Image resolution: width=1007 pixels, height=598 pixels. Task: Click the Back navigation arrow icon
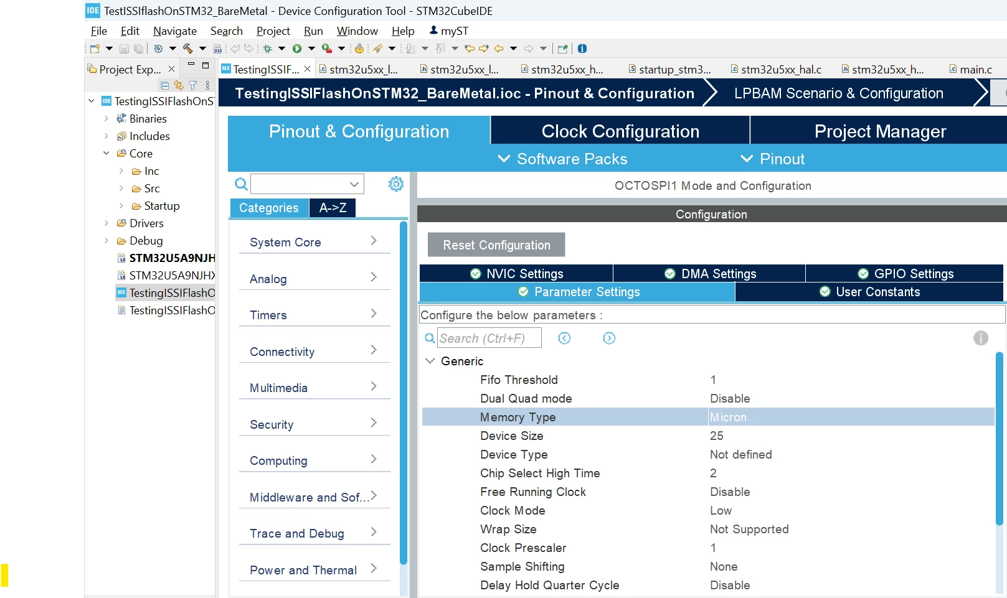tap(499, 49)
